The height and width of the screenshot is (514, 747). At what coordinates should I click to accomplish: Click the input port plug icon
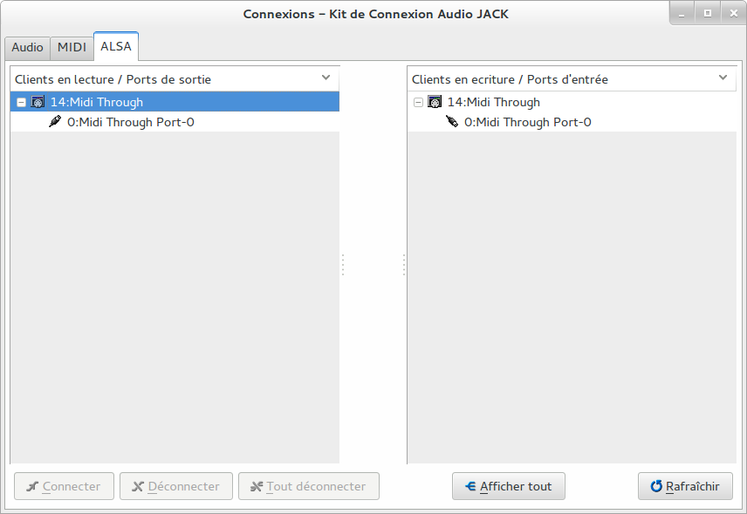click(x=452, y=122)
